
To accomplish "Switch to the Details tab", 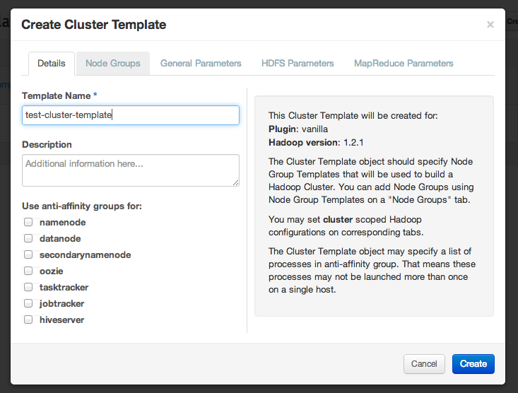I will [x=52, y=63].
